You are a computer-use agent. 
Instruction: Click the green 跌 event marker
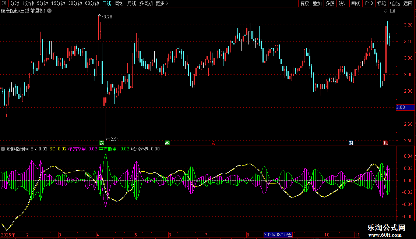(102, 143)
